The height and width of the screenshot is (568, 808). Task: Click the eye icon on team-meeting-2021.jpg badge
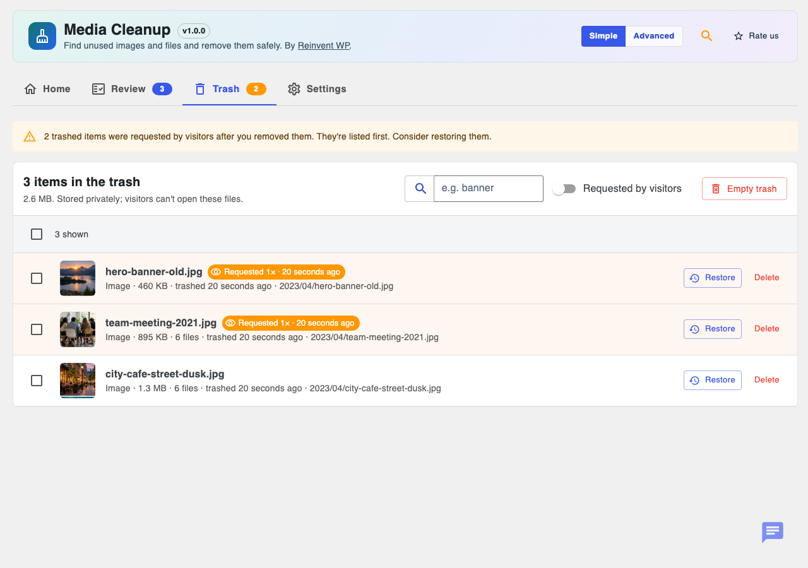(230, 323)
